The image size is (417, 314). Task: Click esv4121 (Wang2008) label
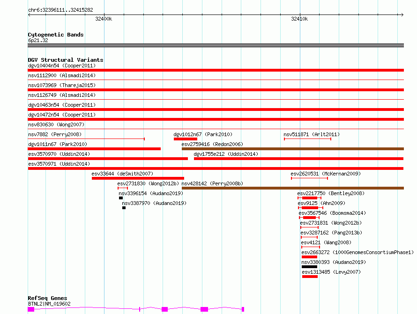coord(326,242)
